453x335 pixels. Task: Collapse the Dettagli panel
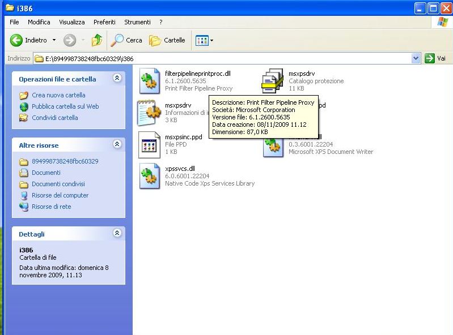tap(117, 233)
